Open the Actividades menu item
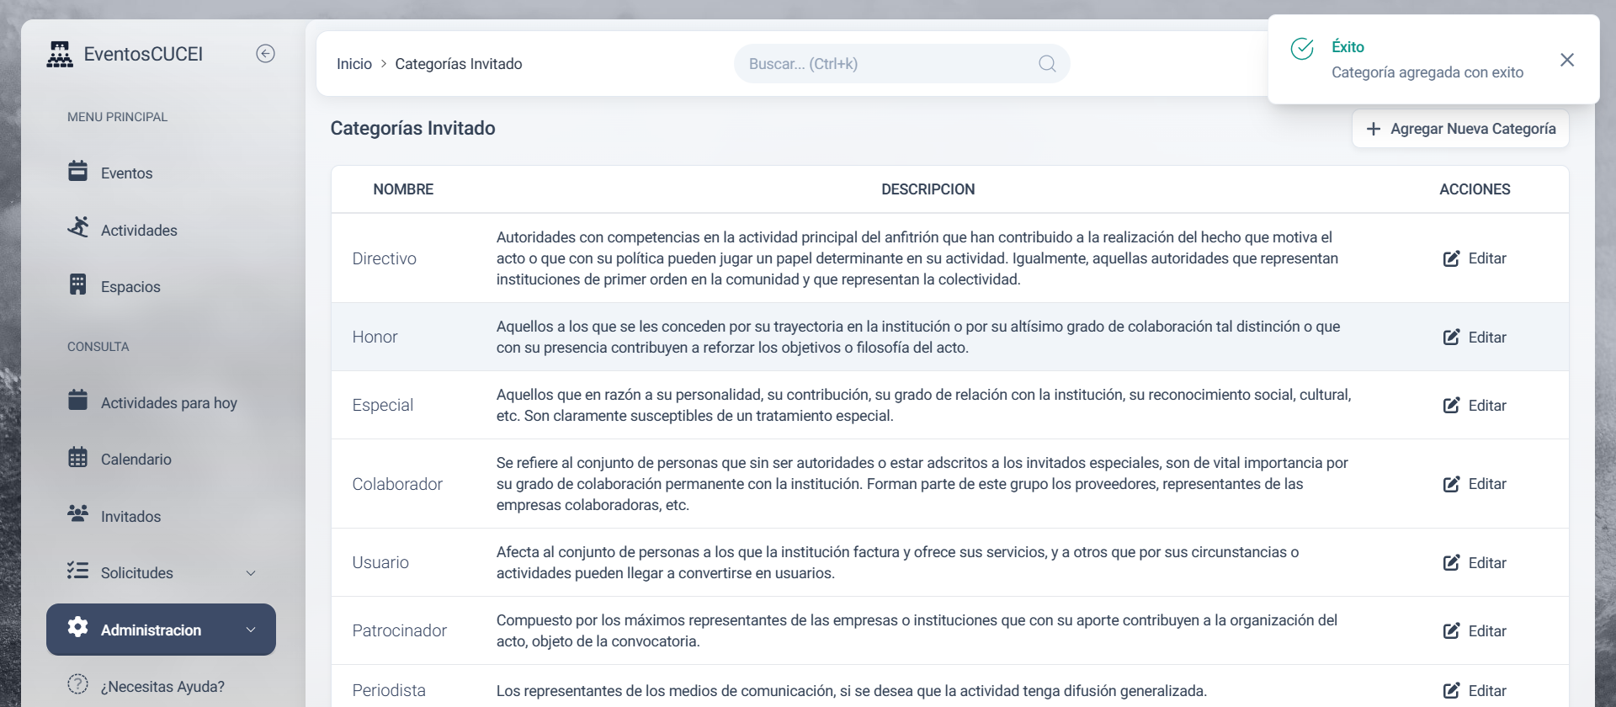 pos(161,229)
